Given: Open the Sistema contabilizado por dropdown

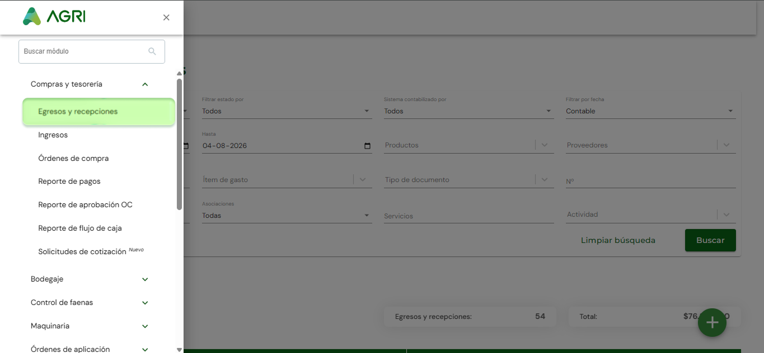Looking at the screenshot, I should point(468,111).
